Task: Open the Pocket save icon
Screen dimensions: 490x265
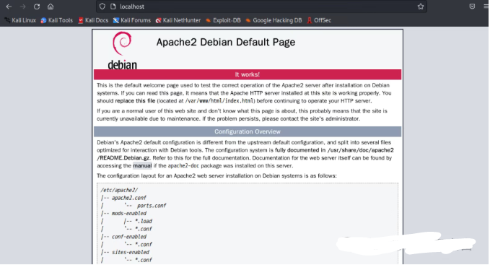Action: click(472, 6)
